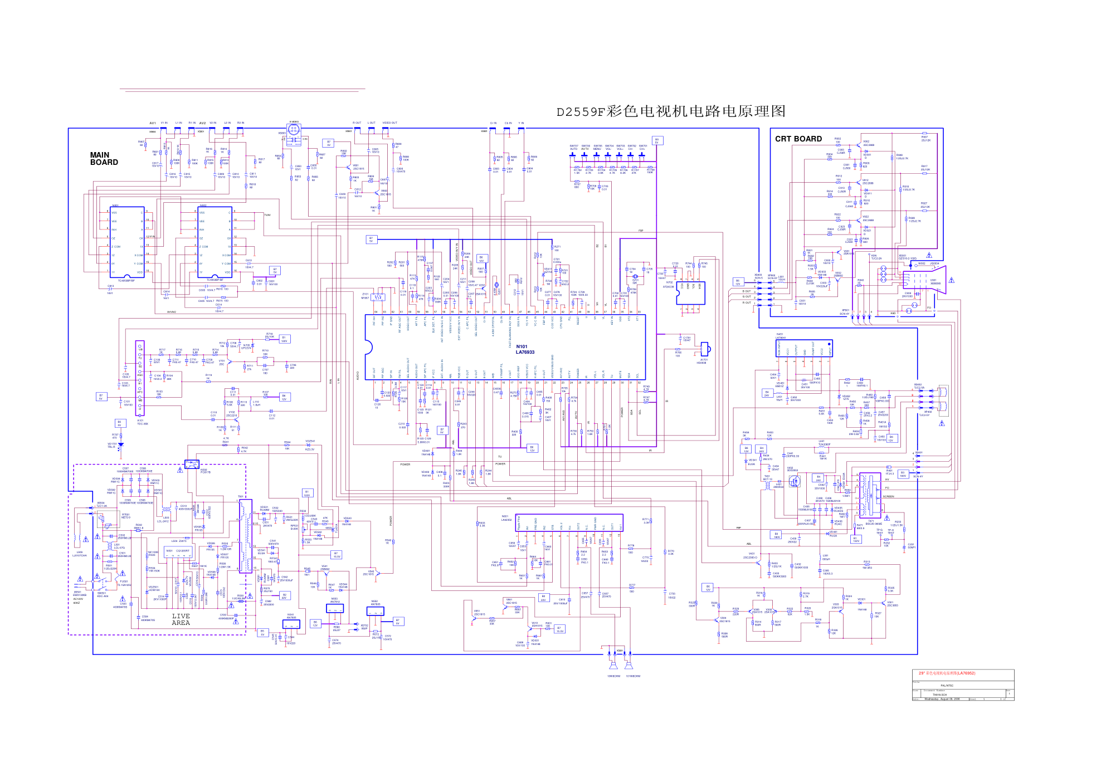Viewport: 1106px width, 782px height.
Task: Click 'TH816.SCH' document number
Action: point(939,695)
